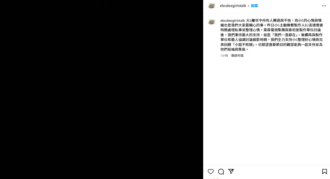This screenshot has width=330, height=179.
Task: Click the black media area of the post
Action: [x=102, y=89]
